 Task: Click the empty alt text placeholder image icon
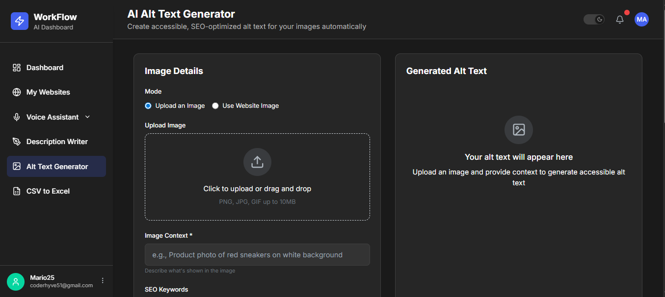point(519,130)
